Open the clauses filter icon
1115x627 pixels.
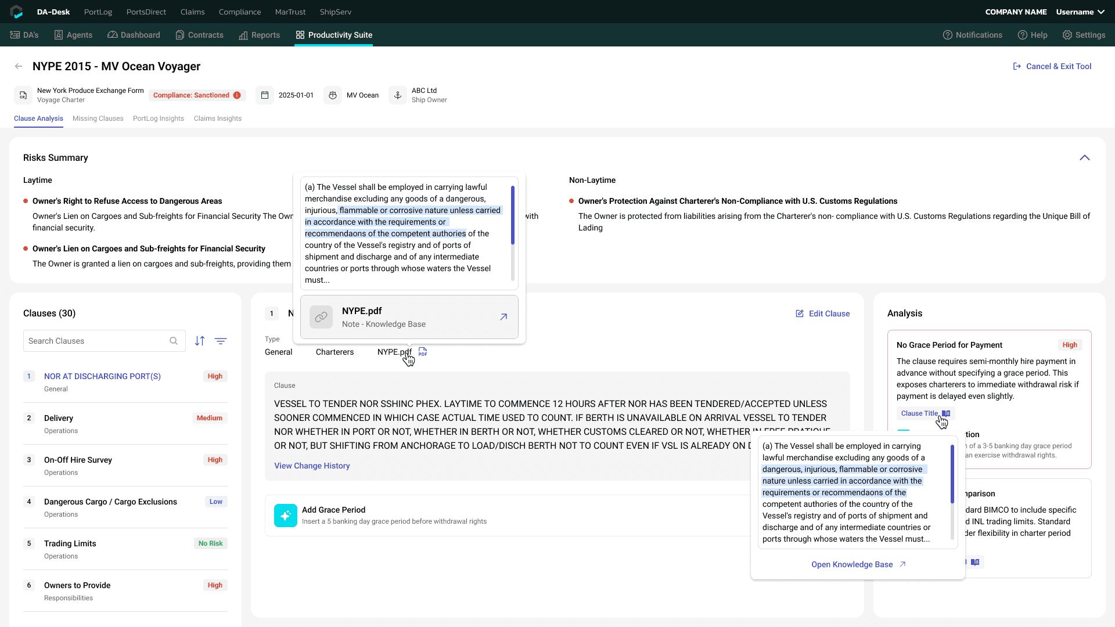tap(221, 341)
